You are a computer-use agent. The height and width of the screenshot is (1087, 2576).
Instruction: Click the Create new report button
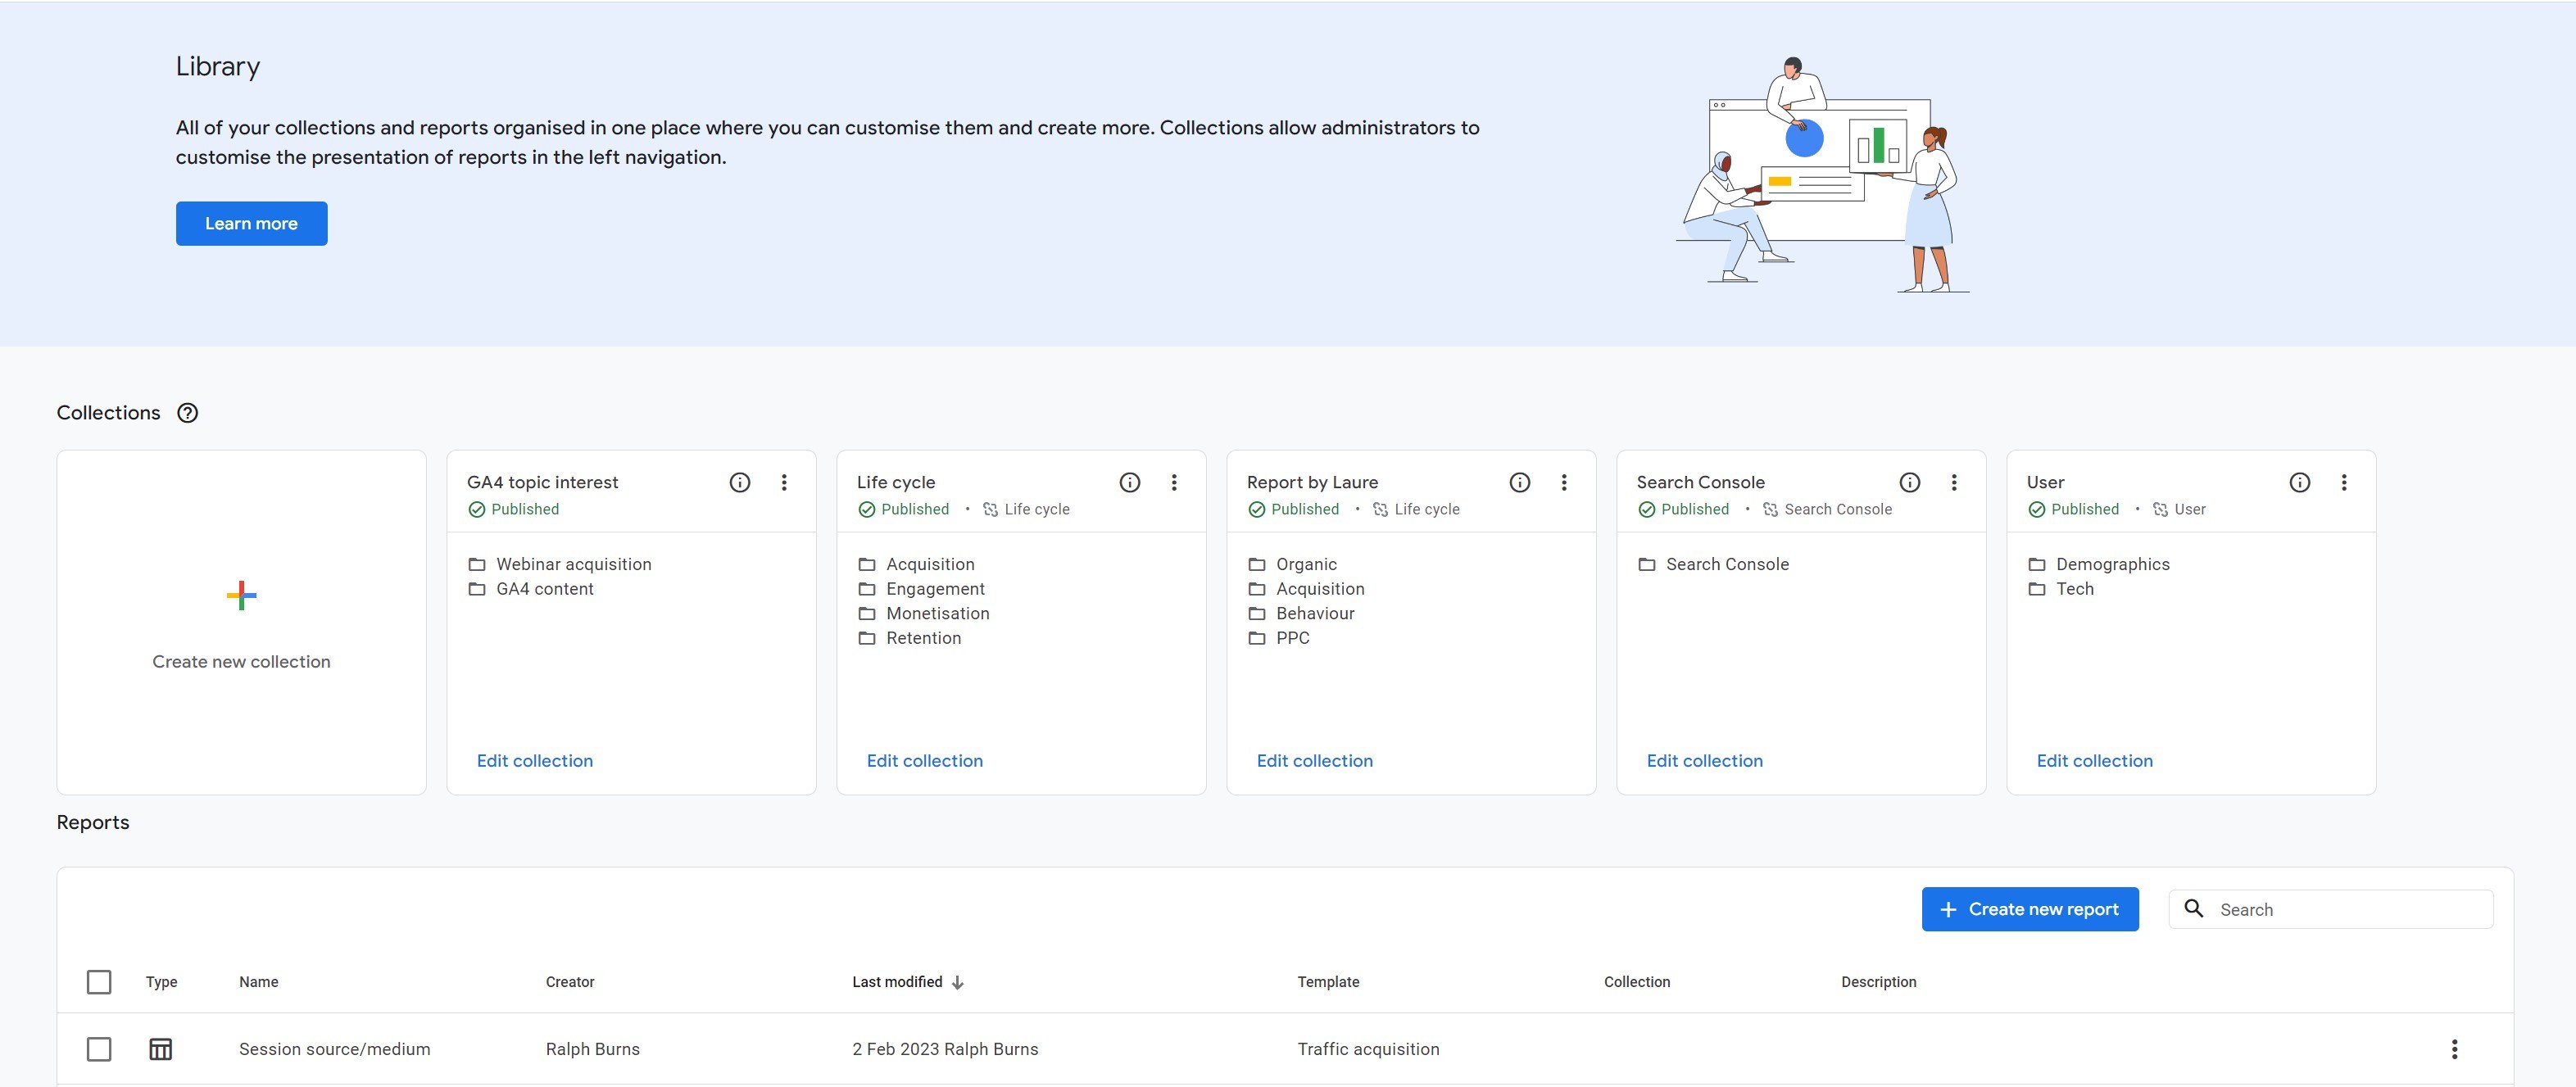click(2029, 908)
